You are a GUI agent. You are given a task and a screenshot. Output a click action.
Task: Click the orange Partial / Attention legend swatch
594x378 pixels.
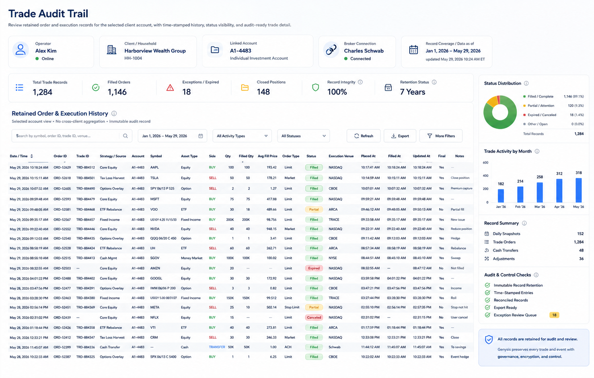coord(524,106)
